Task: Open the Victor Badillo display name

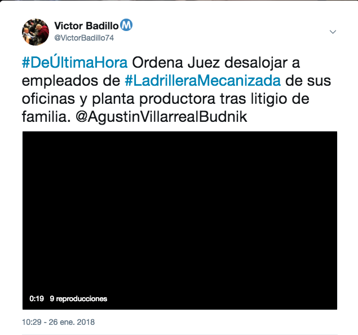Action: (86, 26)
